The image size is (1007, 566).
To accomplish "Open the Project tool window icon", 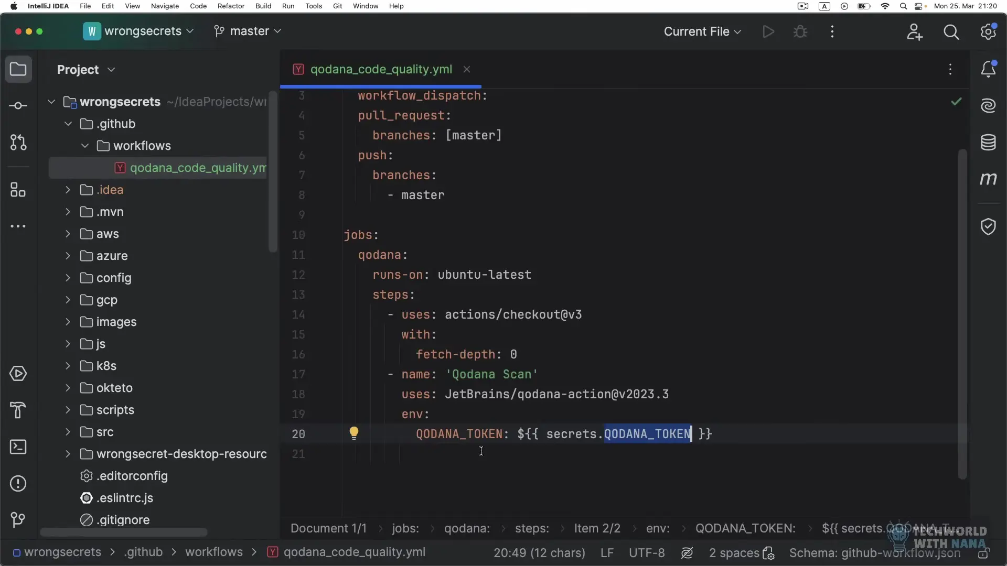I will pos(18,69).
